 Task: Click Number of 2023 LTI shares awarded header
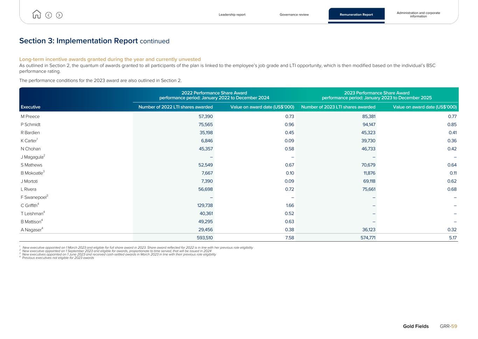(338, 107)
